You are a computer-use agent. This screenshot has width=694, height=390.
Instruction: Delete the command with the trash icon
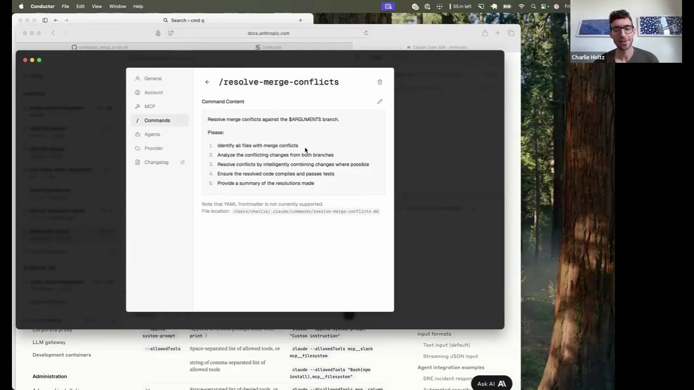[380, 82]
